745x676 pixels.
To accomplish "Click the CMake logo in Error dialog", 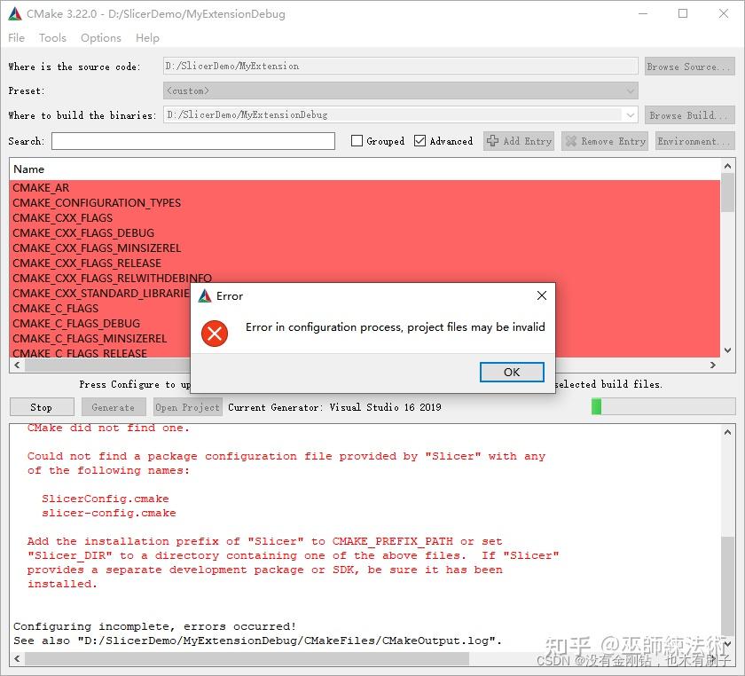I will tap(205, 295).
